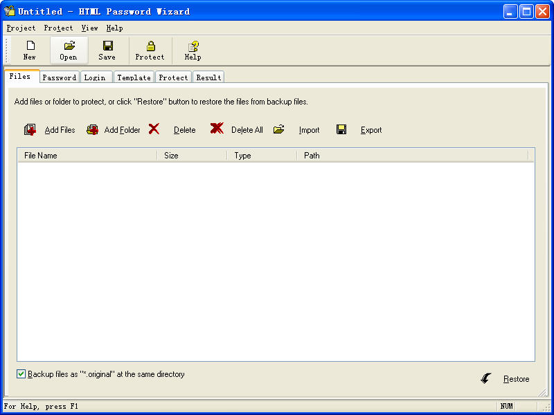Sort by File Name column header
This screenshot has height=415, width=554.
tap(87, 155)
